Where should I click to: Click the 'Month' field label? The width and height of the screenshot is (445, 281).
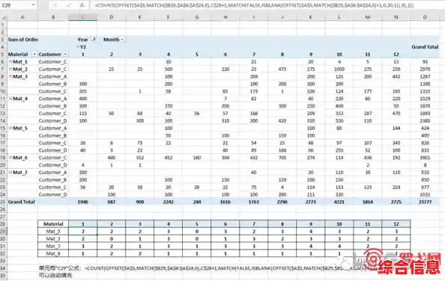point(111,40)
